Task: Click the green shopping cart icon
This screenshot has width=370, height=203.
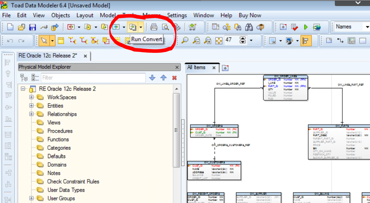Action: (193, 27)
